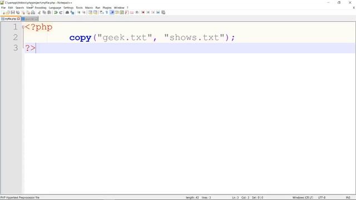
Task: Show the Function List panel icon
Action: point(127,12)
